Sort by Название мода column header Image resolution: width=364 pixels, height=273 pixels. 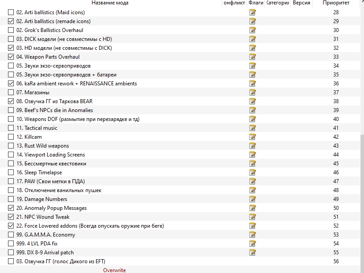click(x=111, y=3)
